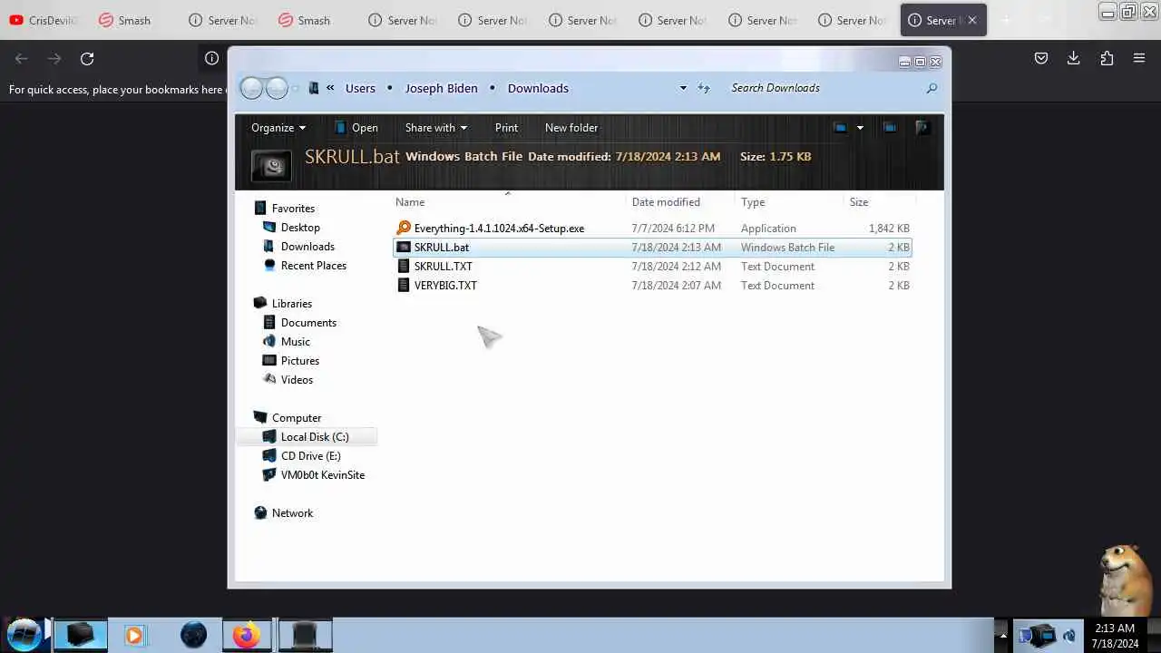Select Joseph Biden in the breadcrumb path
Screen dimensions: 1161x653
point(441,88)
